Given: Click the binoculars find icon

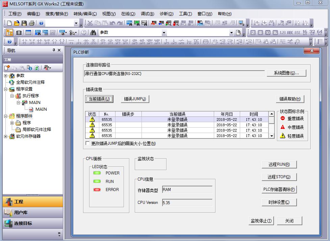Looking at the screenshot, I should point(93,33).
